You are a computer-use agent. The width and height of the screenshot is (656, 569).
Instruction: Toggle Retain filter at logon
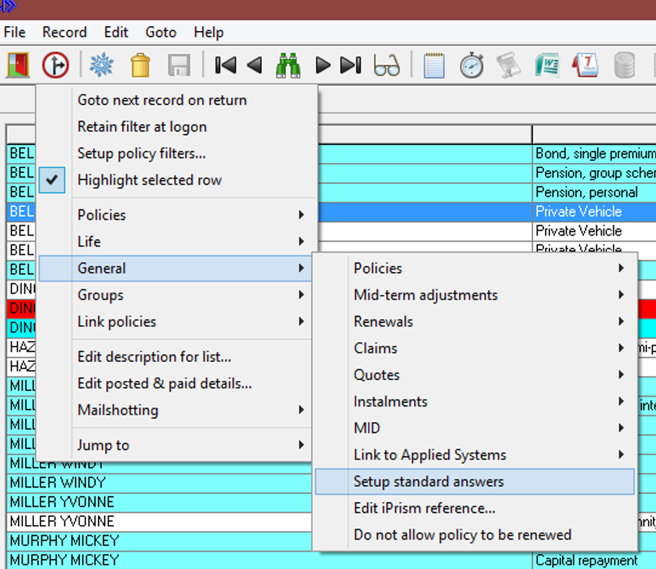pyautogui.click(x=142, y=127)
